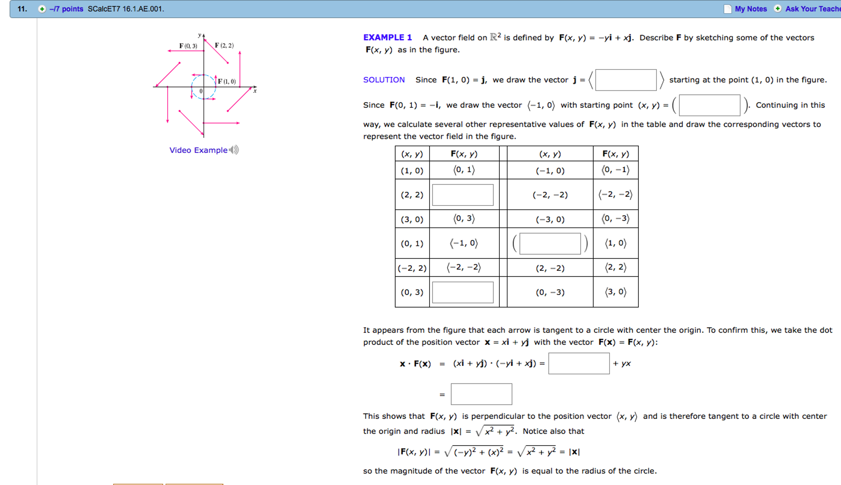Click the empty (x, y) cell in the table
This screenshot has width=841, height=485.
tap(550, 243)
